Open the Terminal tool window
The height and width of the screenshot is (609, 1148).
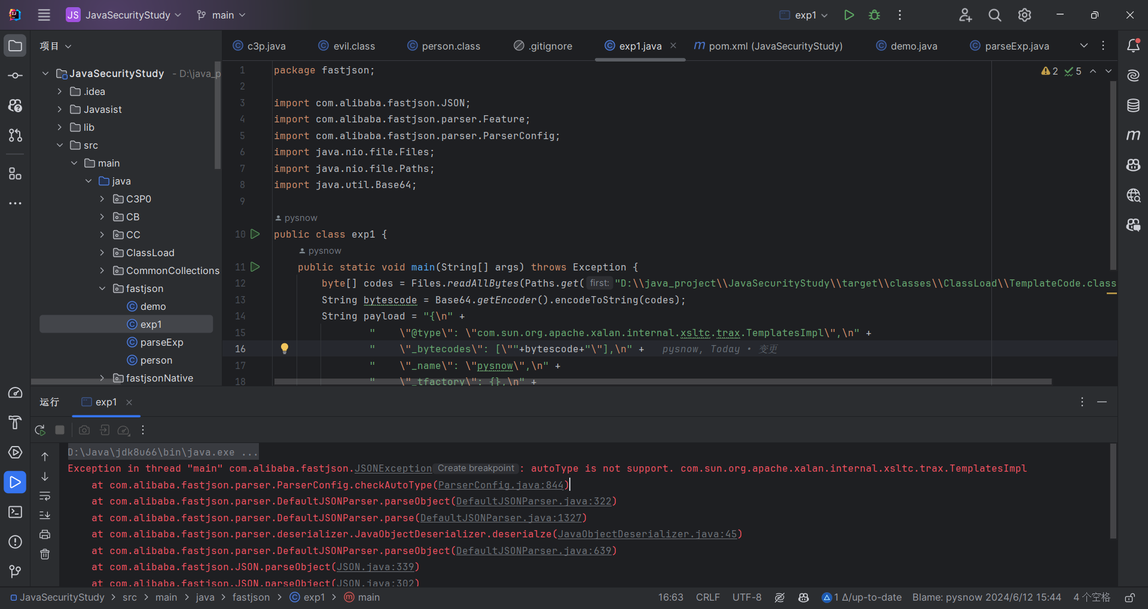pyautogui.click(x=15, y=512)
